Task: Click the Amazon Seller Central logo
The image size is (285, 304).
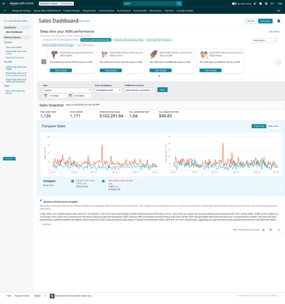Action: point(22,3)
